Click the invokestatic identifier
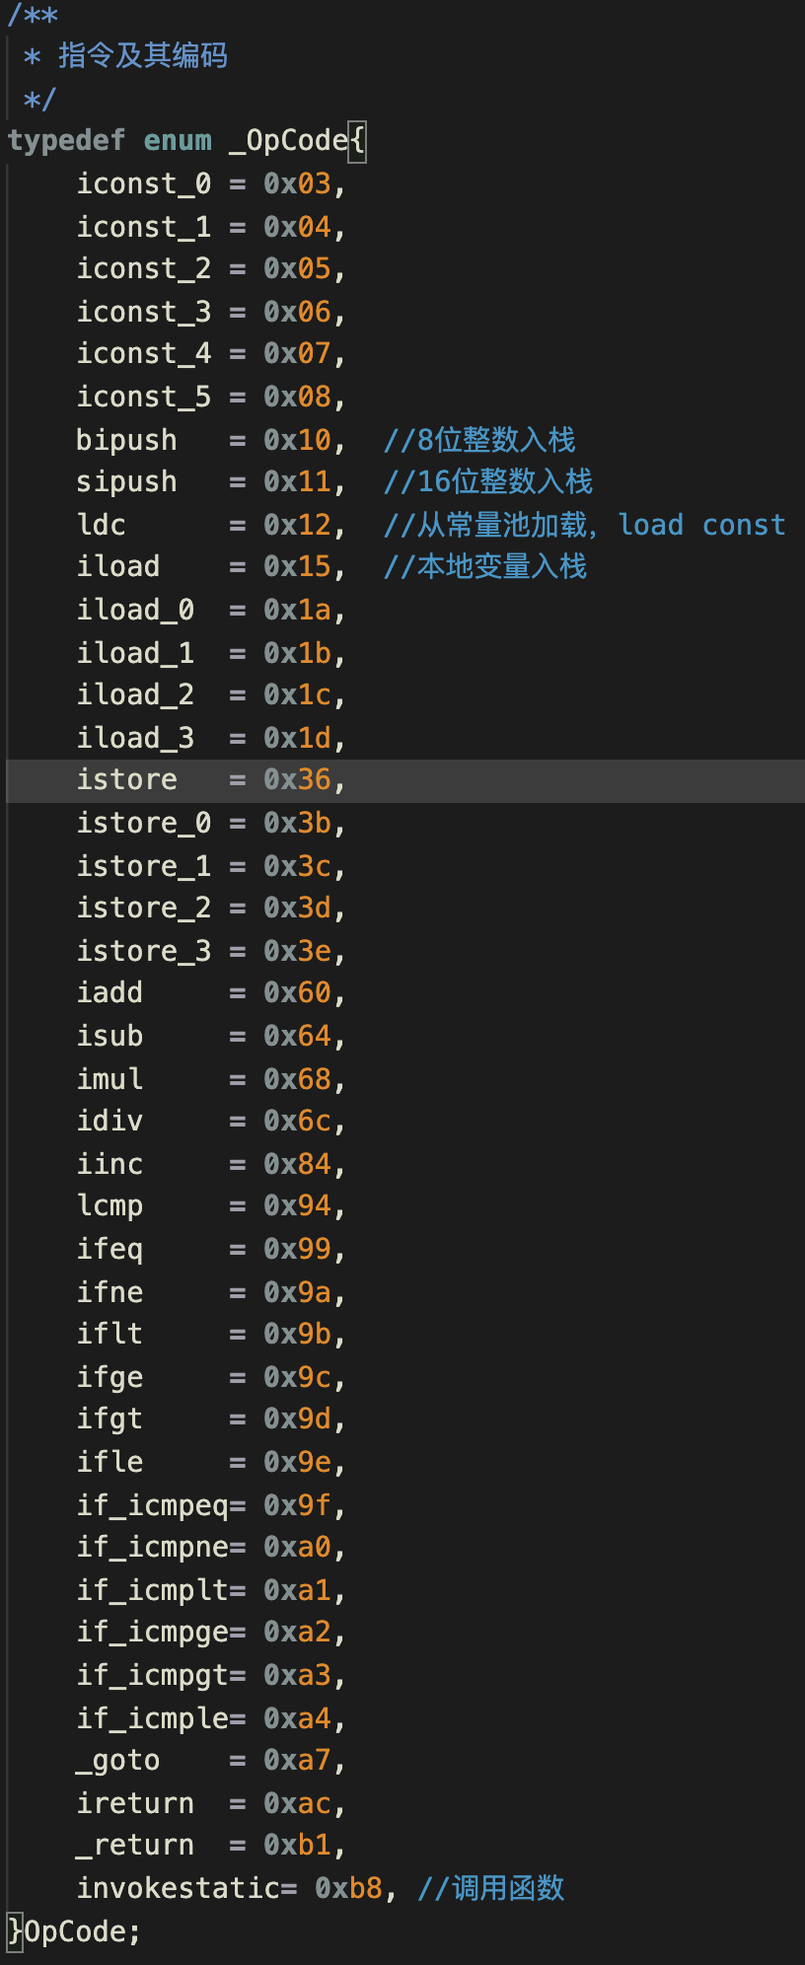The image size is (805, 1965). 179,1888
